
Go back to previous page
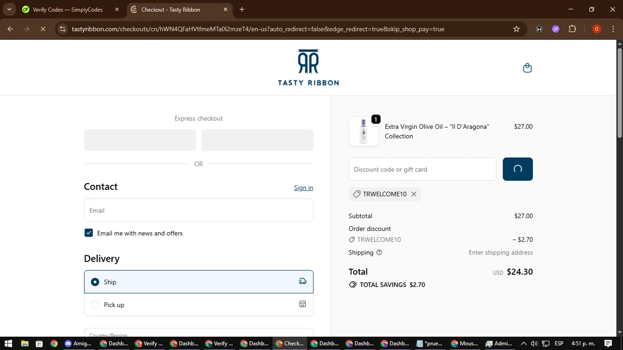pyautogui.click(x=10, y=29)
